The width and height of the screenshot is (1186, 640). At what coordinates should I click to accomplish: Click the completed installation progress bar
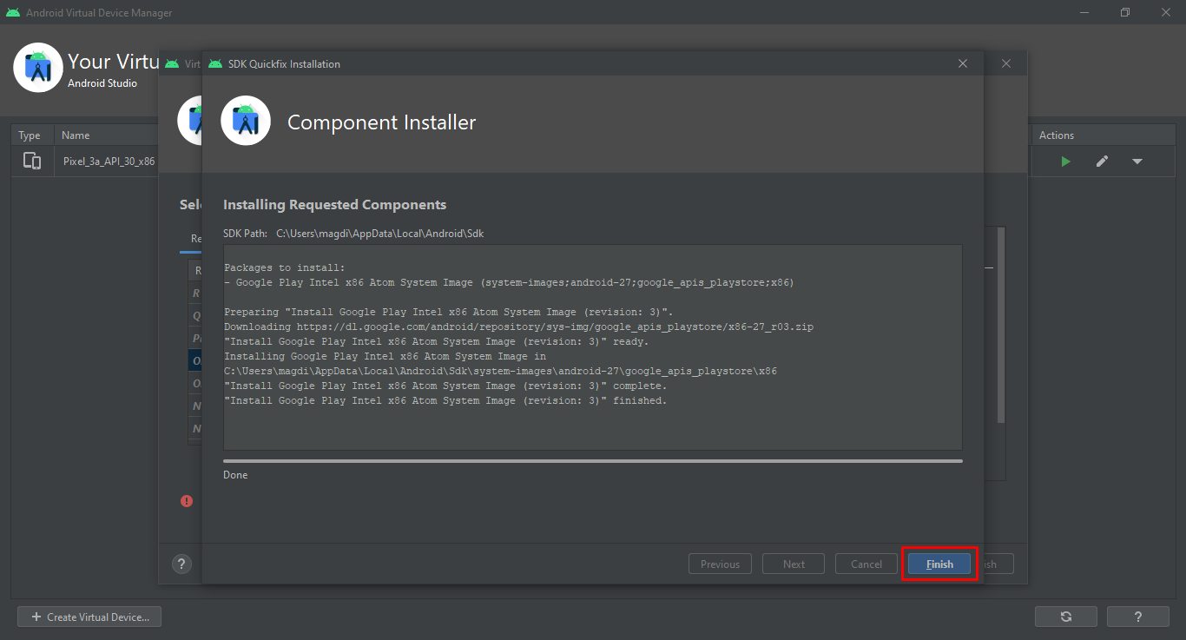(592, 461)
